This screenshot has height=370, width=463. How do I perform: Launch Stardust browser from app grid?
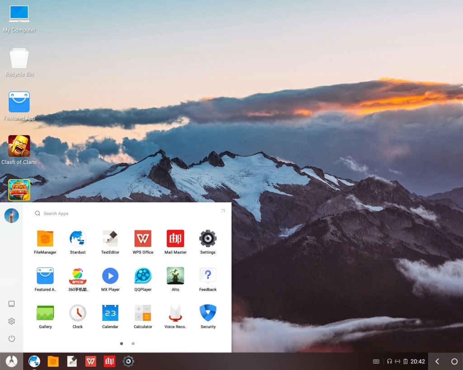(x=78, y=242)
